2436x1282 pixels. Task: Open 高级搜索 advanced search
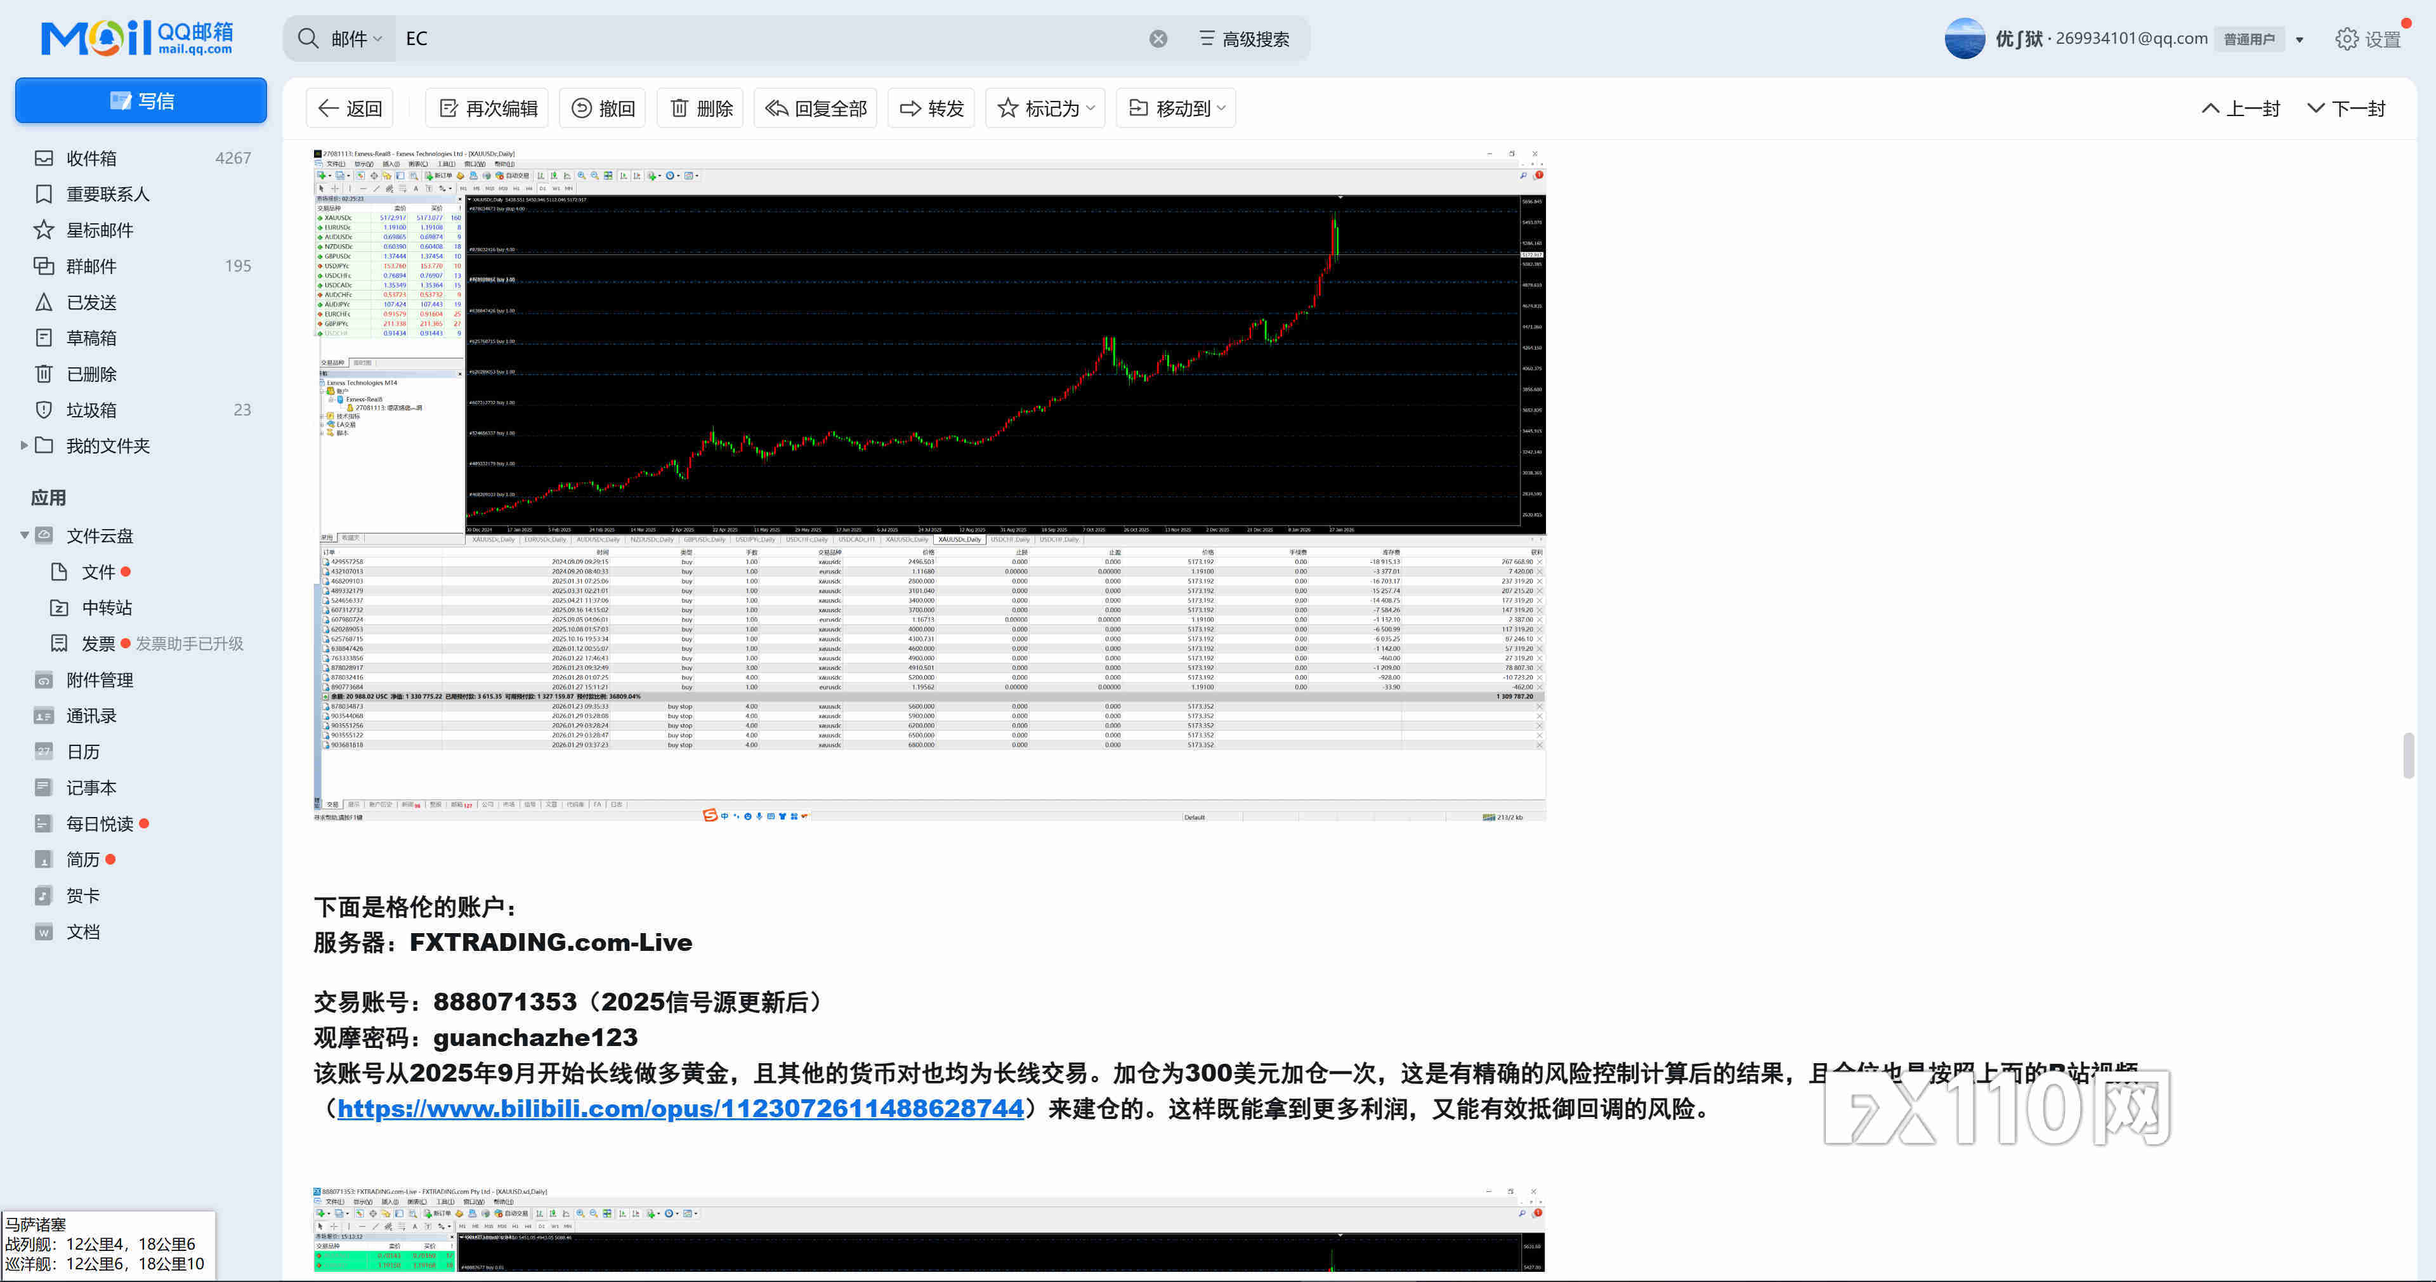pyautogui.click(x=1245, y=39)
